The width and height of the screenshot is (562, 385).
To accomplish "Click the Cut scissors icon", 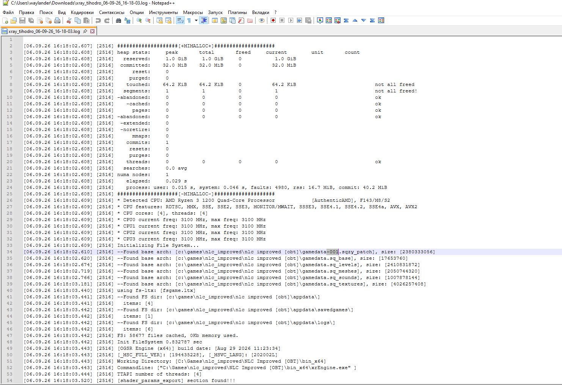I will tap(69, 20).
